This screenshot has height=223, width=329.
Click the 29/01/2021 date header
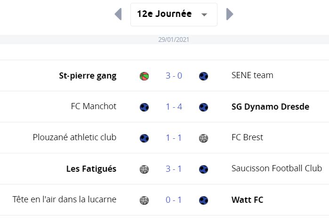[x=174, y=40]
